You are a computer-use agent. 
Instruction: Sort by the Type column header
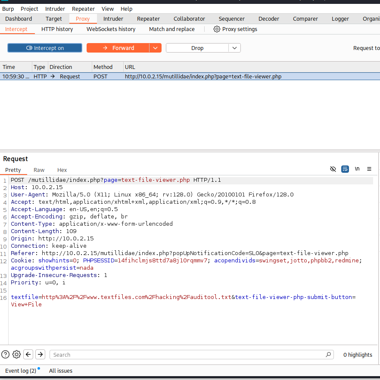39,67
